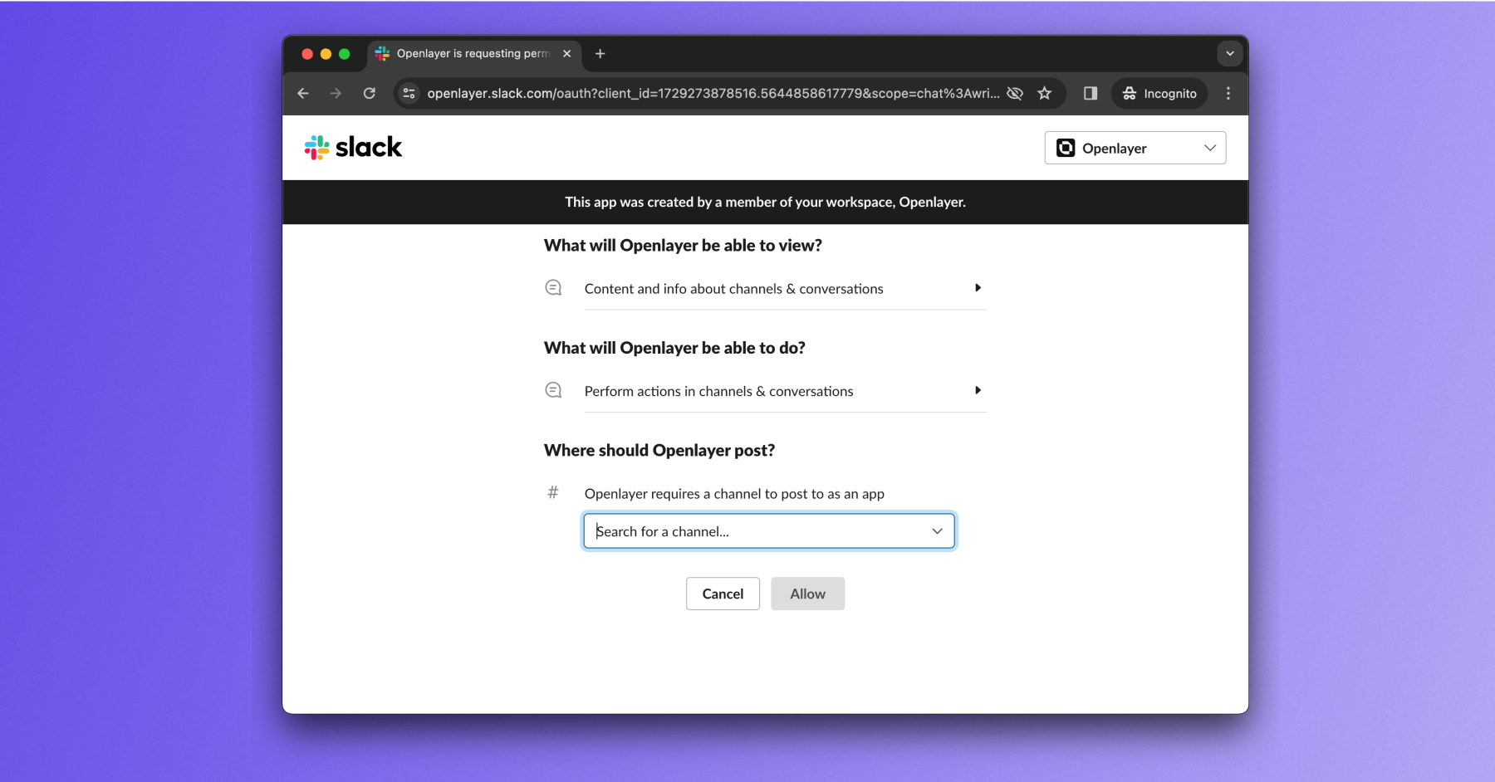The width and height of the screenshot is (1495, 782).
Task: Click the chat bubble icon beside 'Perform actions'
Action: 553,390
